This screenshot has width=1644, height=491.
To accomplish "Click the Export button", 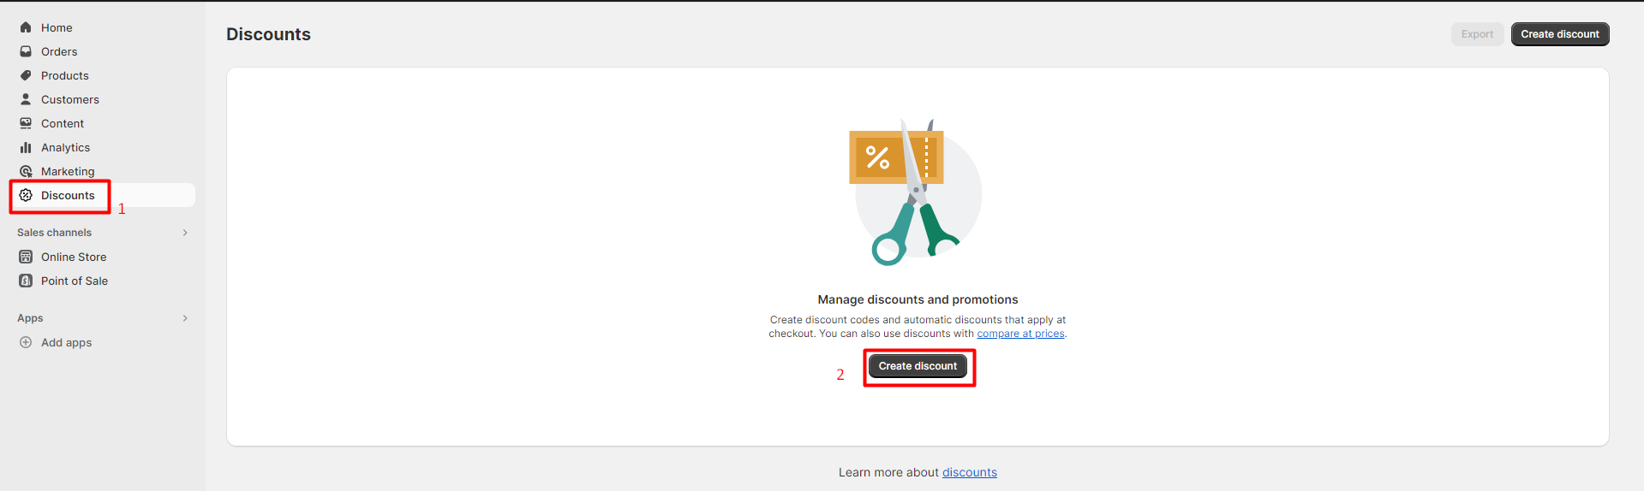I will click(x=1477, y=34).
